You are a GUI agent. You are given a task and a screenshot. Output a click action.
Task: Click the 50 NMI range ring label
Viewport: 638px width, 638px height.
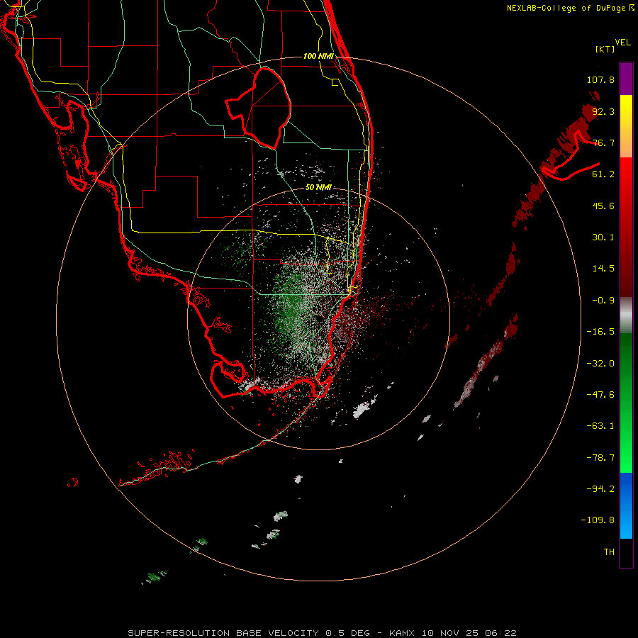pyautogui.click(x=318, y=187)
